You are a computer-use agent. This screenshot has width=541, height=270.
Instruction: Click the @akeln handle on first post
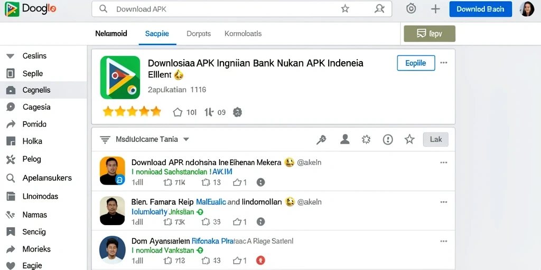[x=309, y=162]
